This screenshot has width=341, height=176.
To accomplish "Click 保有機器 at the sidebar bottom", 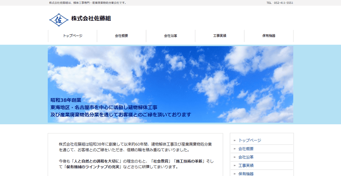I will click(246, 174).
